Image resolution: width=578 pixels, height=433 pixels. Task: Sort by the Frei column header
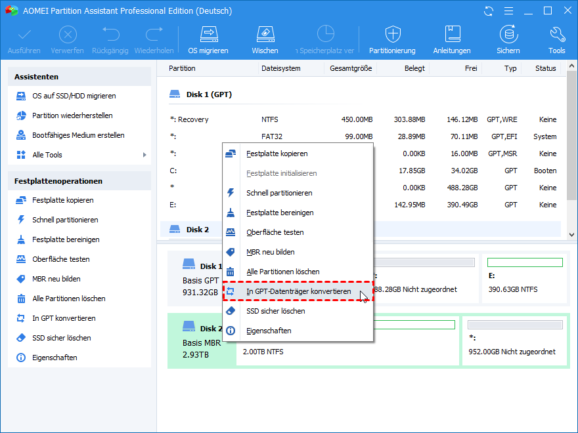pyautogui.click(x=471, y=68)
